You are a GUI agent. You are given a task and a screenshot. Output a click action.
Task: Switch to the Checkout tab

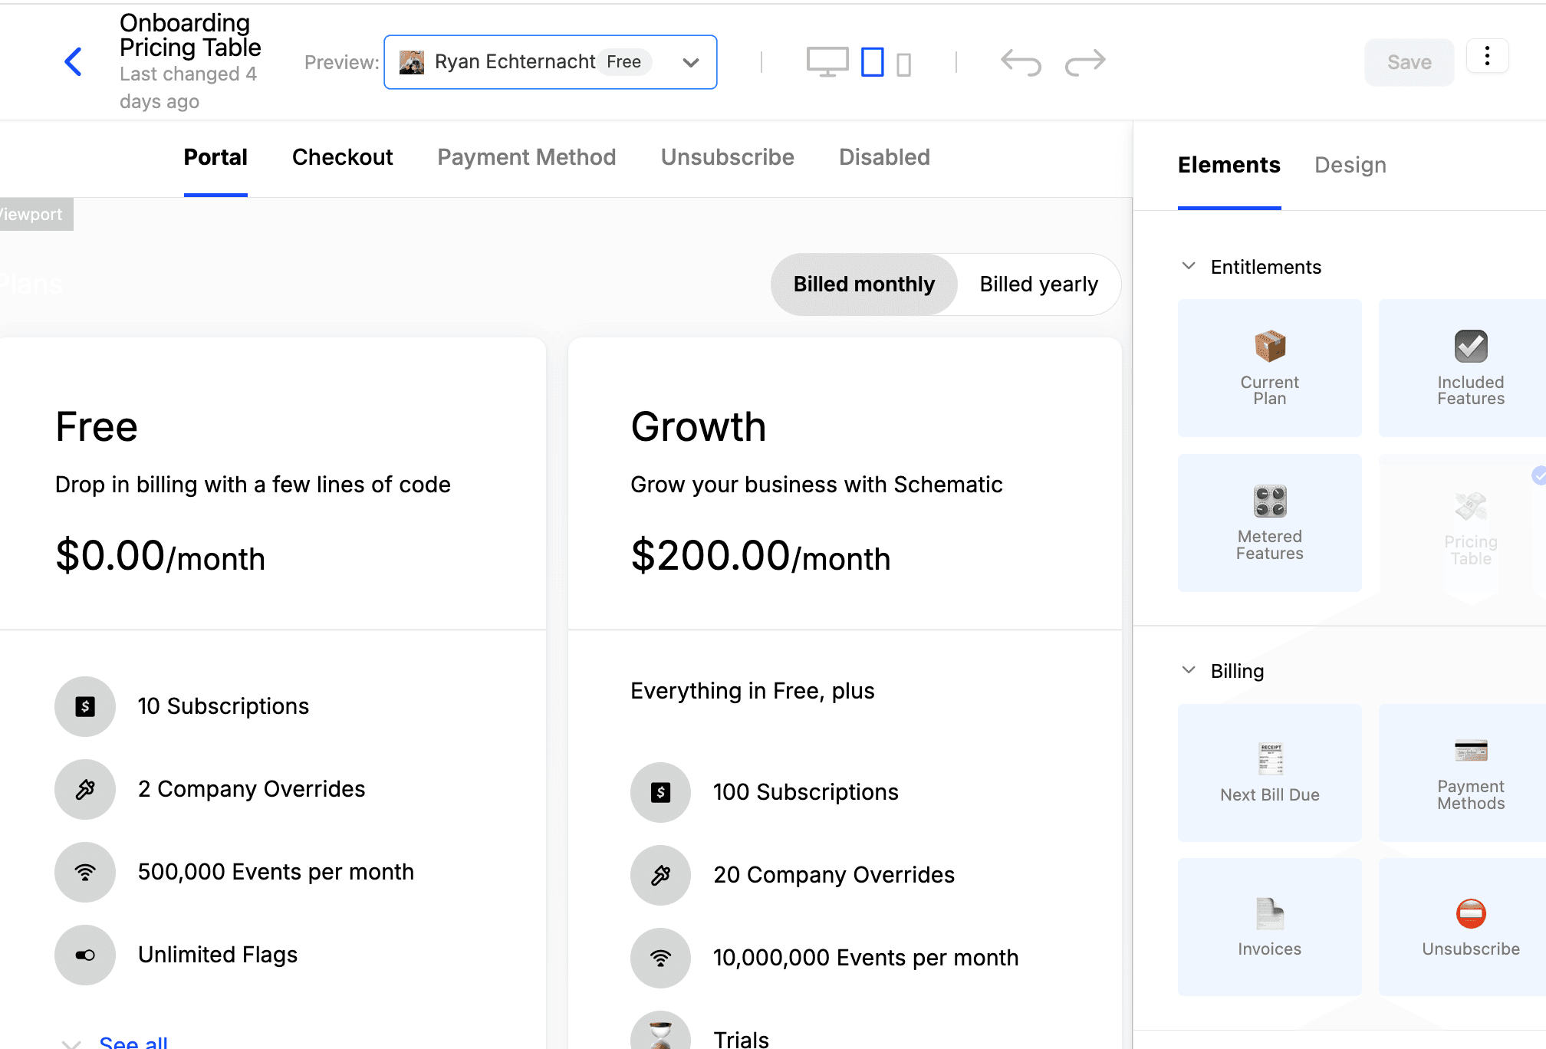[x=342, y=157]
